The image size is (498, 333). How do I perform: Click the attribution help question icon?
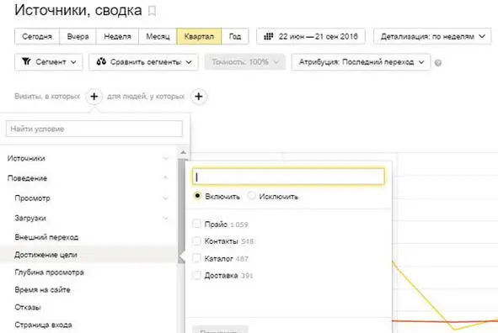click(x=438, y=63)
